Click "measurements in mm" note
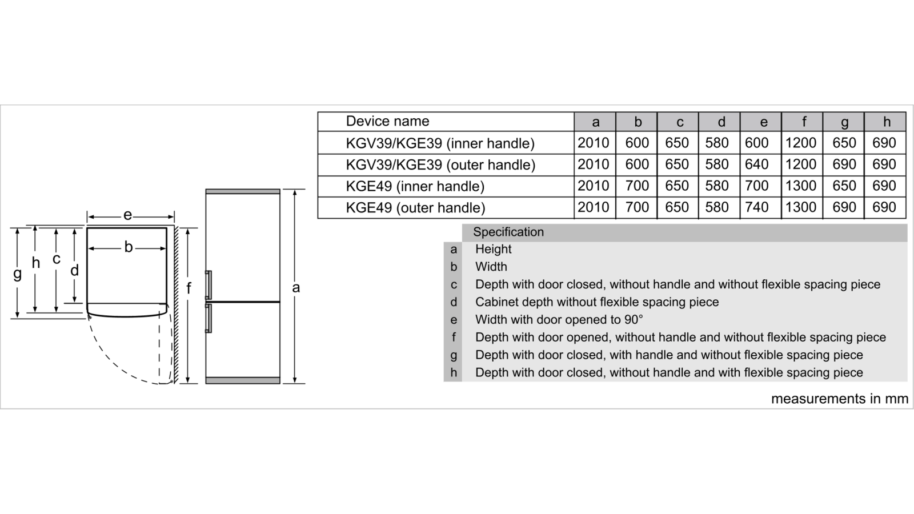This screenshot has height=514, width=914. coord(839,399)
